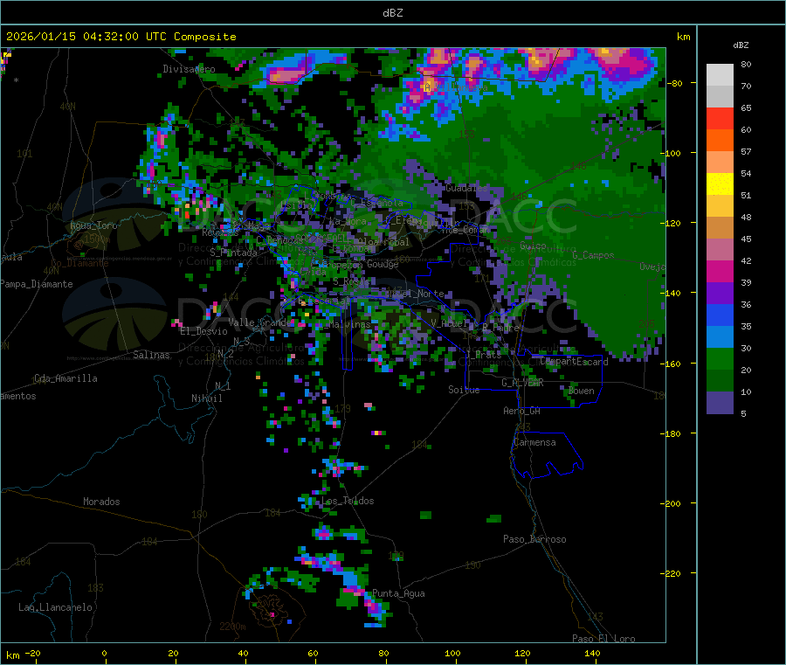Select the Goudge label
Viewport: 786px width, 665px height.
point(383,264)
